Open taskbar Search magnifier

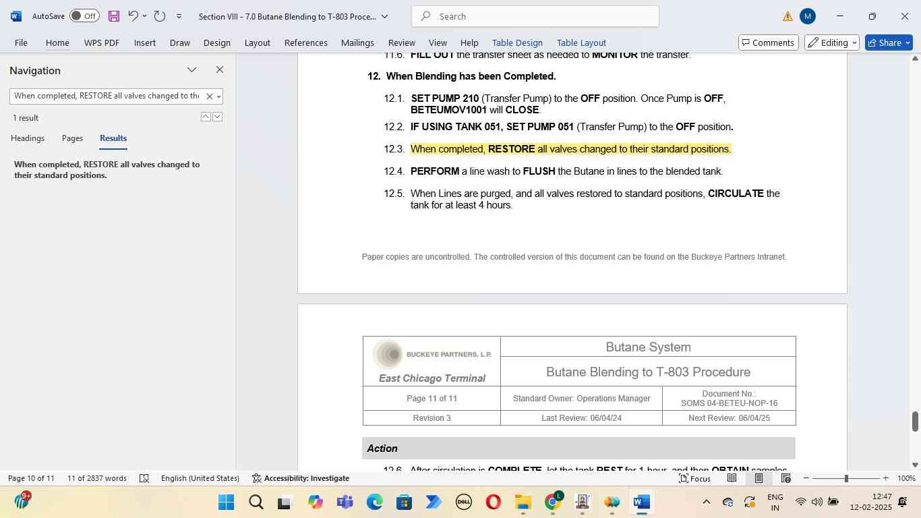click(x=256, y=502)
